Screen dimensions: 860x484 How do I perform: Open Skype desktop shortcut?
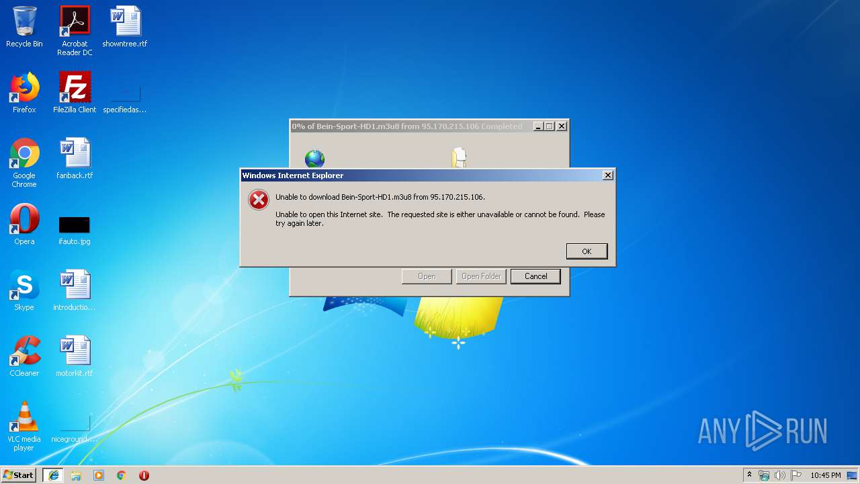click(24, 290)
